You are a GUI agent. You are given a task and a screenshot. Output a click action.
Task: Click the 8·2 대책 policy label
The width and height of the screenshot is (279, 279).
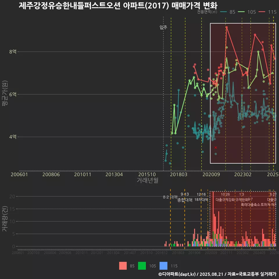point(170,197)
